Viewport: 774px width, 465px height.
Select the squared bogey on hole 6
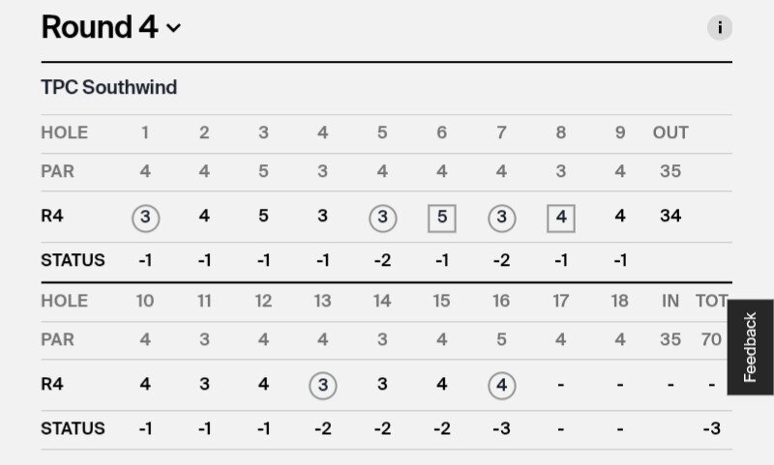[442, 218]
